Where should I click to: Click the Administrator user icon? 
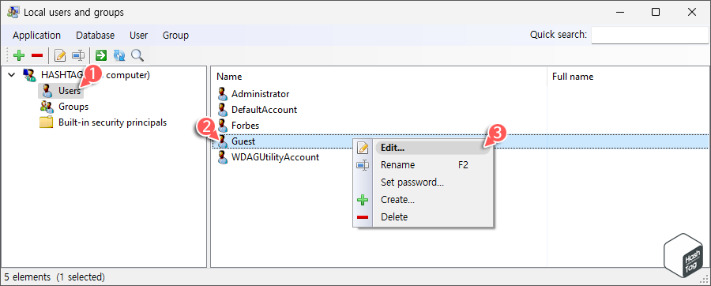[x=222, y=94]
